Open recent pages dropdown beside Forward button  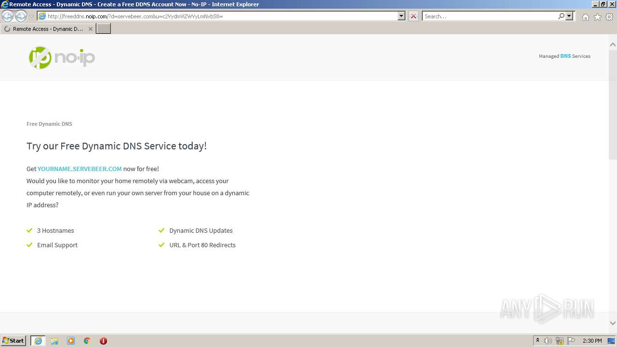pyautogui.click(x=31, y=16)
